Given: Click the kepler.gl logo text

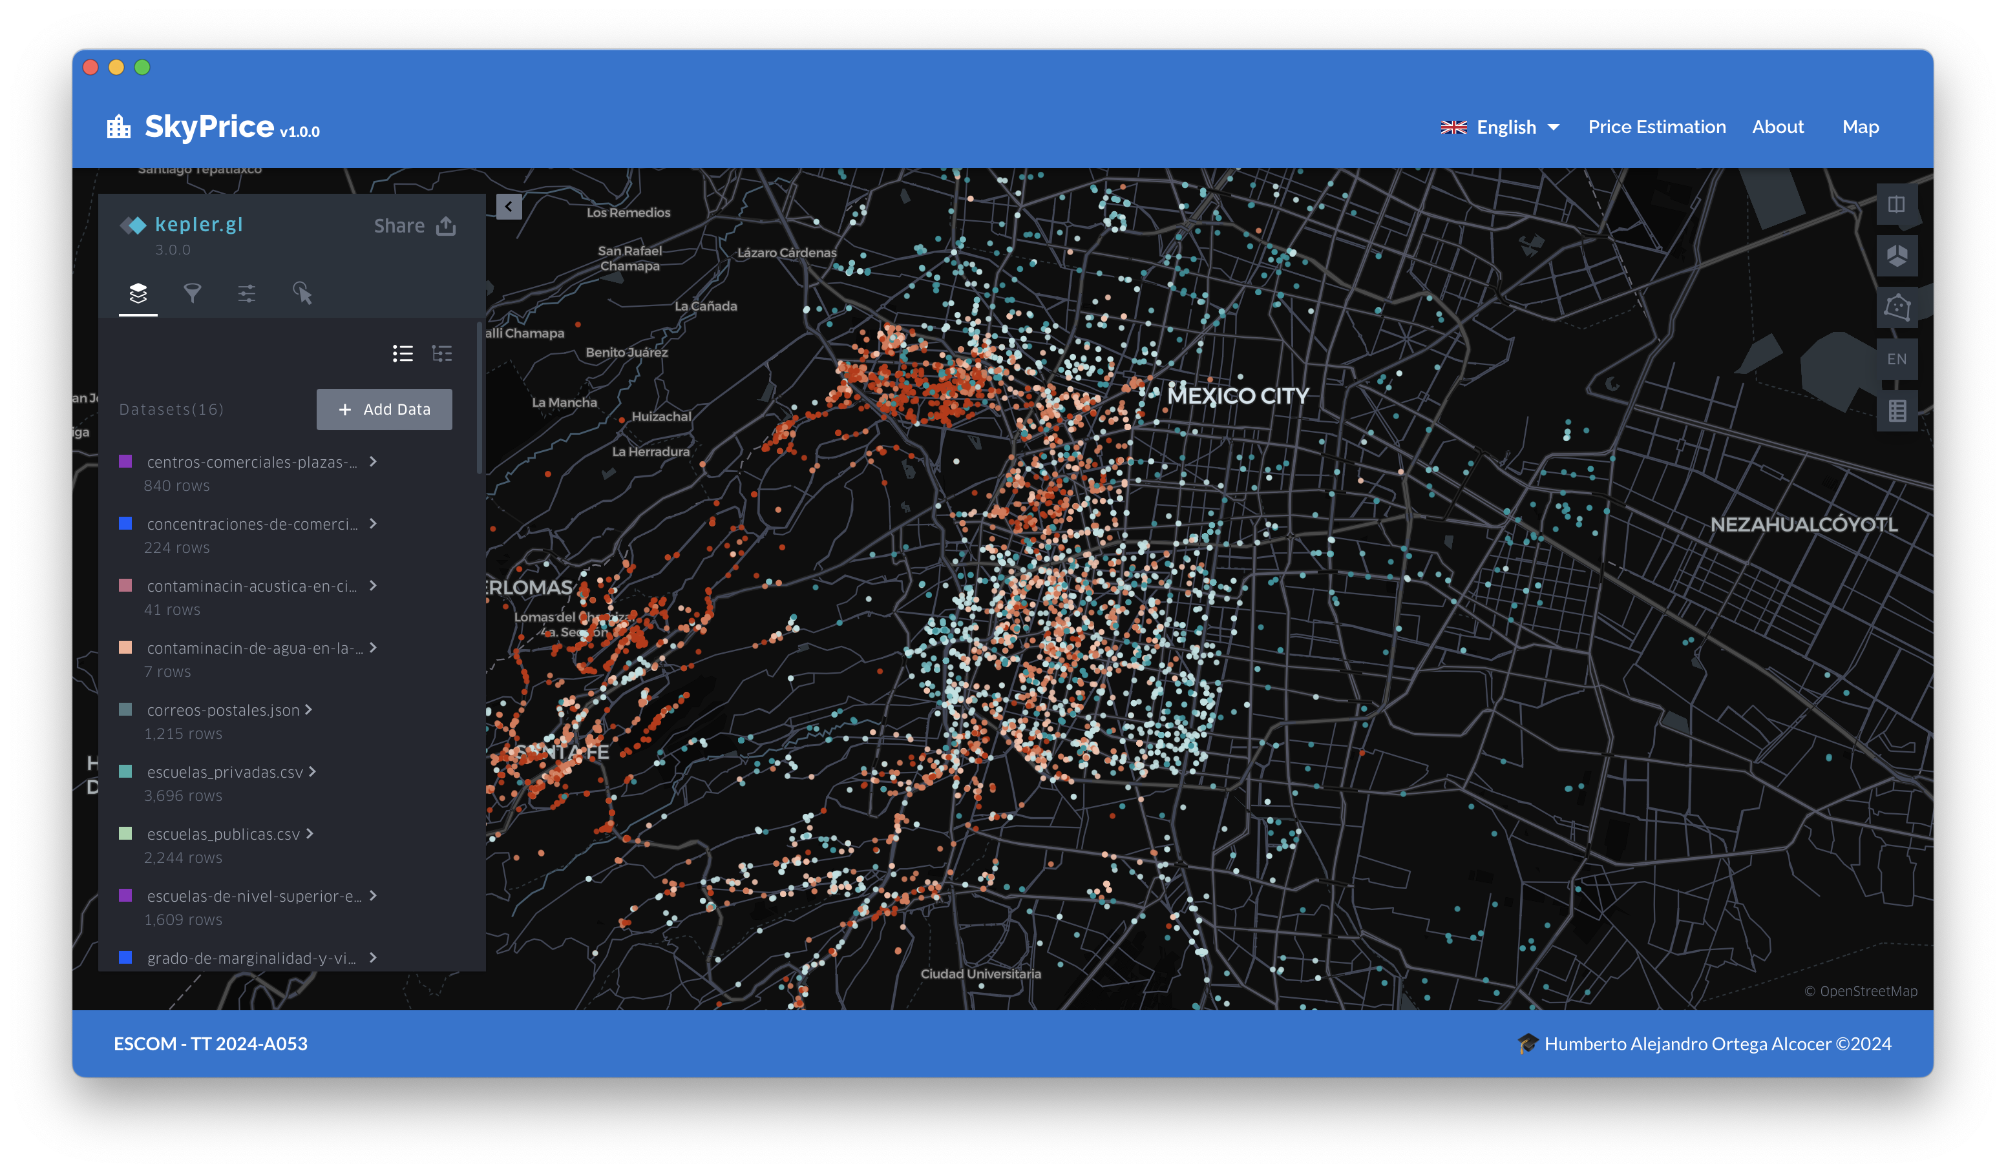Looking at the screenshot, I should click(x=198, y=224).
